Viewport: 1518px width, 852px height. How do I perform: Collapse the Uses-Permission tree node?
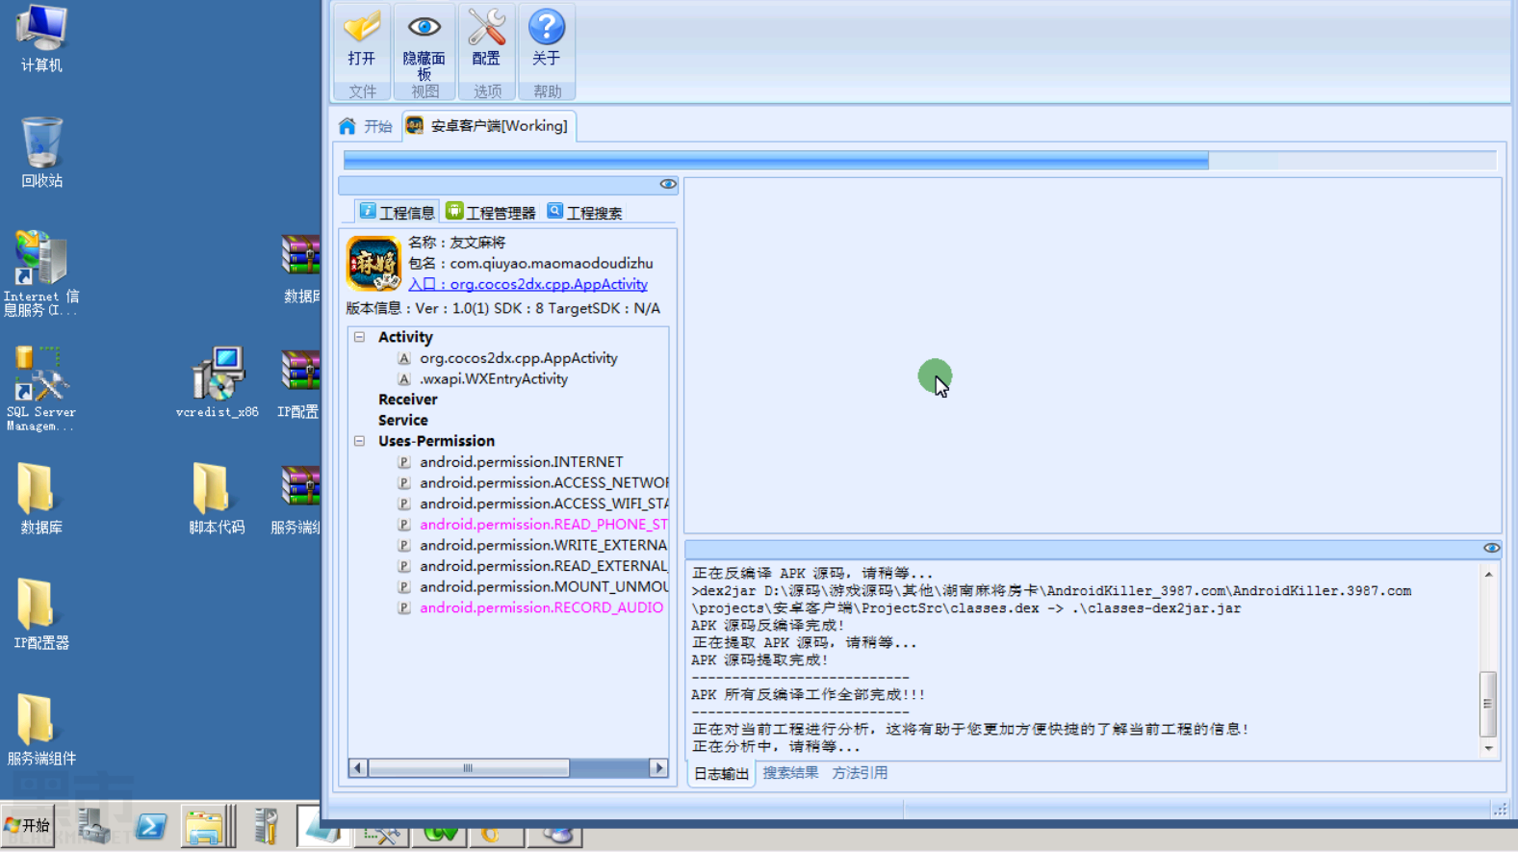pyautogui.click(x=360, y=441)
